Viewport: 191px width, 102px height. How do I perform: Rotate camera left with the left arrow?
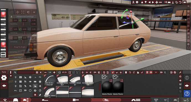(149, 2)
